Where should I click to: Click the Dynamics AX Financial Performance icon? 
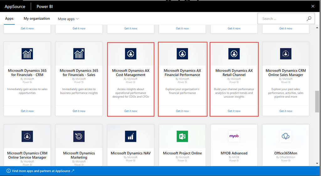click(182, 54)
